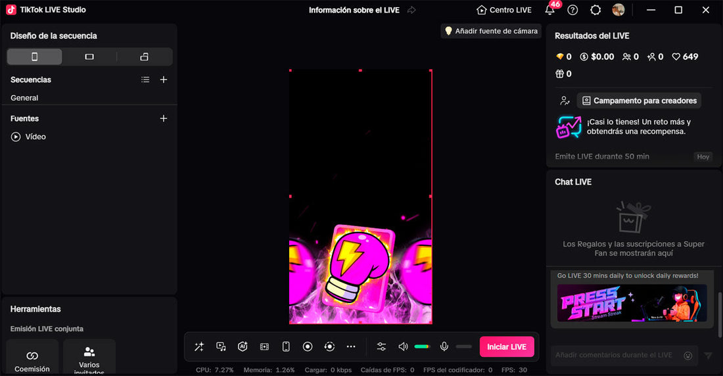Click Añadir fuente de cámara
The height and width of the screenshot is (376, 723).
[x=491, y=31]
